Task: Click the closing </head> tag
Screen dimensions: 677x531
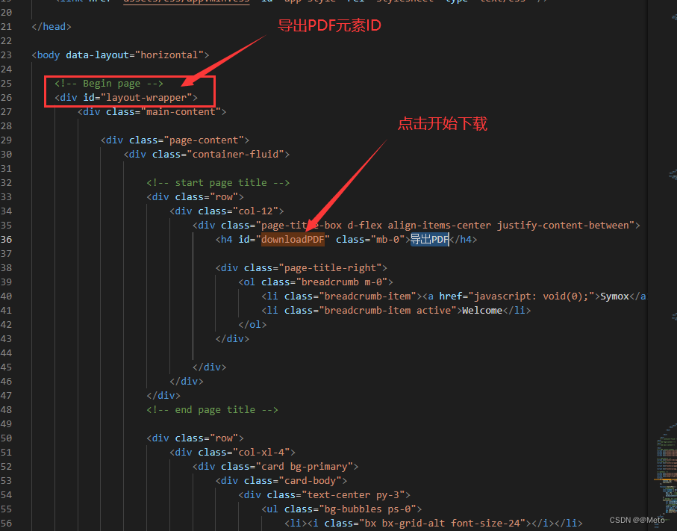Action: click(52, 27)
